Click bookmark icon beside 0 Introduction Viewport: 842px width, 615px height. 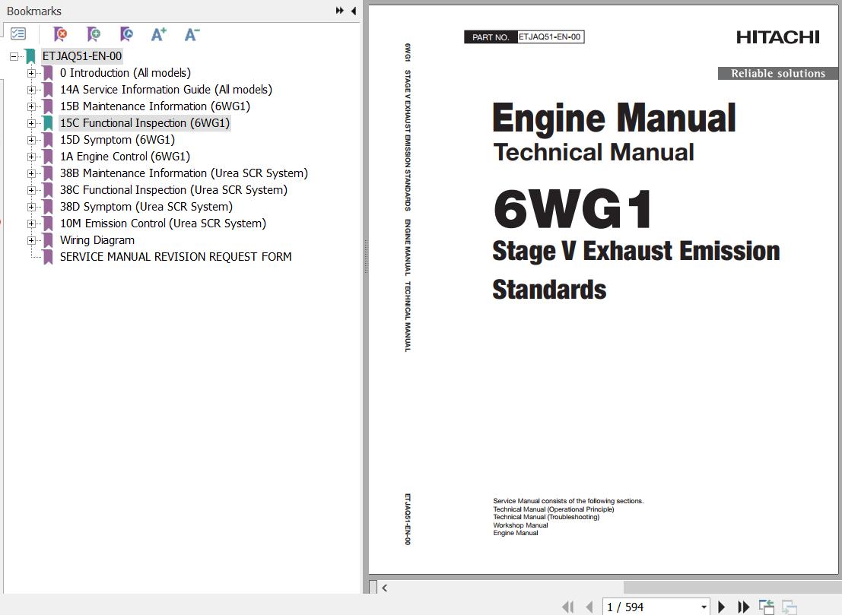(x=48, y=73)
